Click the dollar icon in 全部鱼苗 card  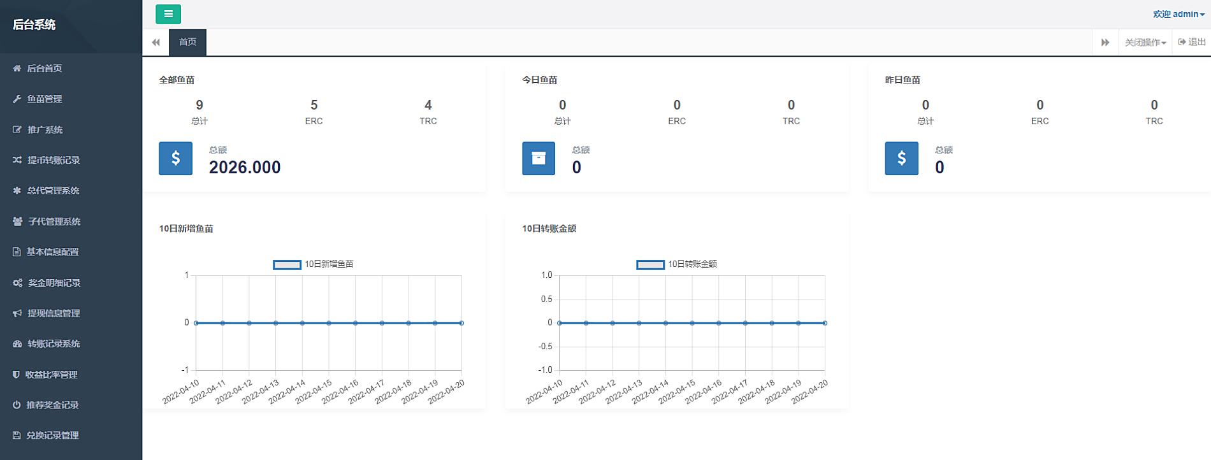click(175, 158)
